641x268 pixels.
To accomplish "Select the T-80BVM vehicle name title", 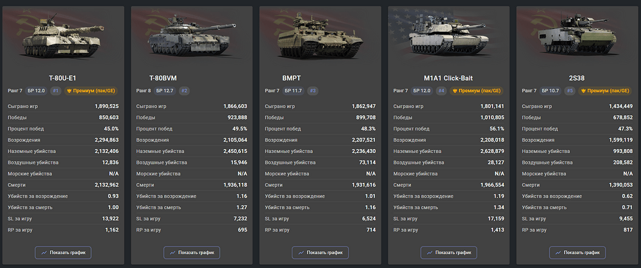I will (x=163, y=78).
